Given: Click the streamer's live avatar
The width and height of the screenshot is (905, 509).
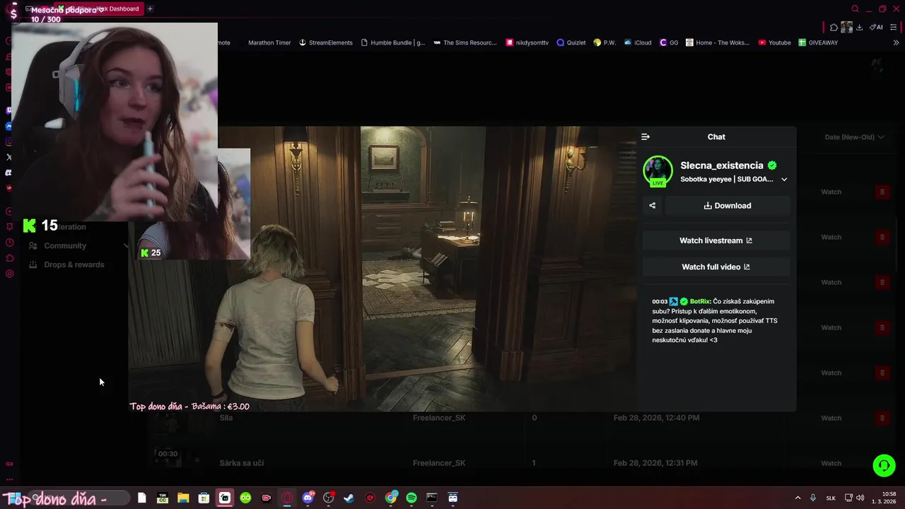Looking at the screenshot, I should [658, 171].
